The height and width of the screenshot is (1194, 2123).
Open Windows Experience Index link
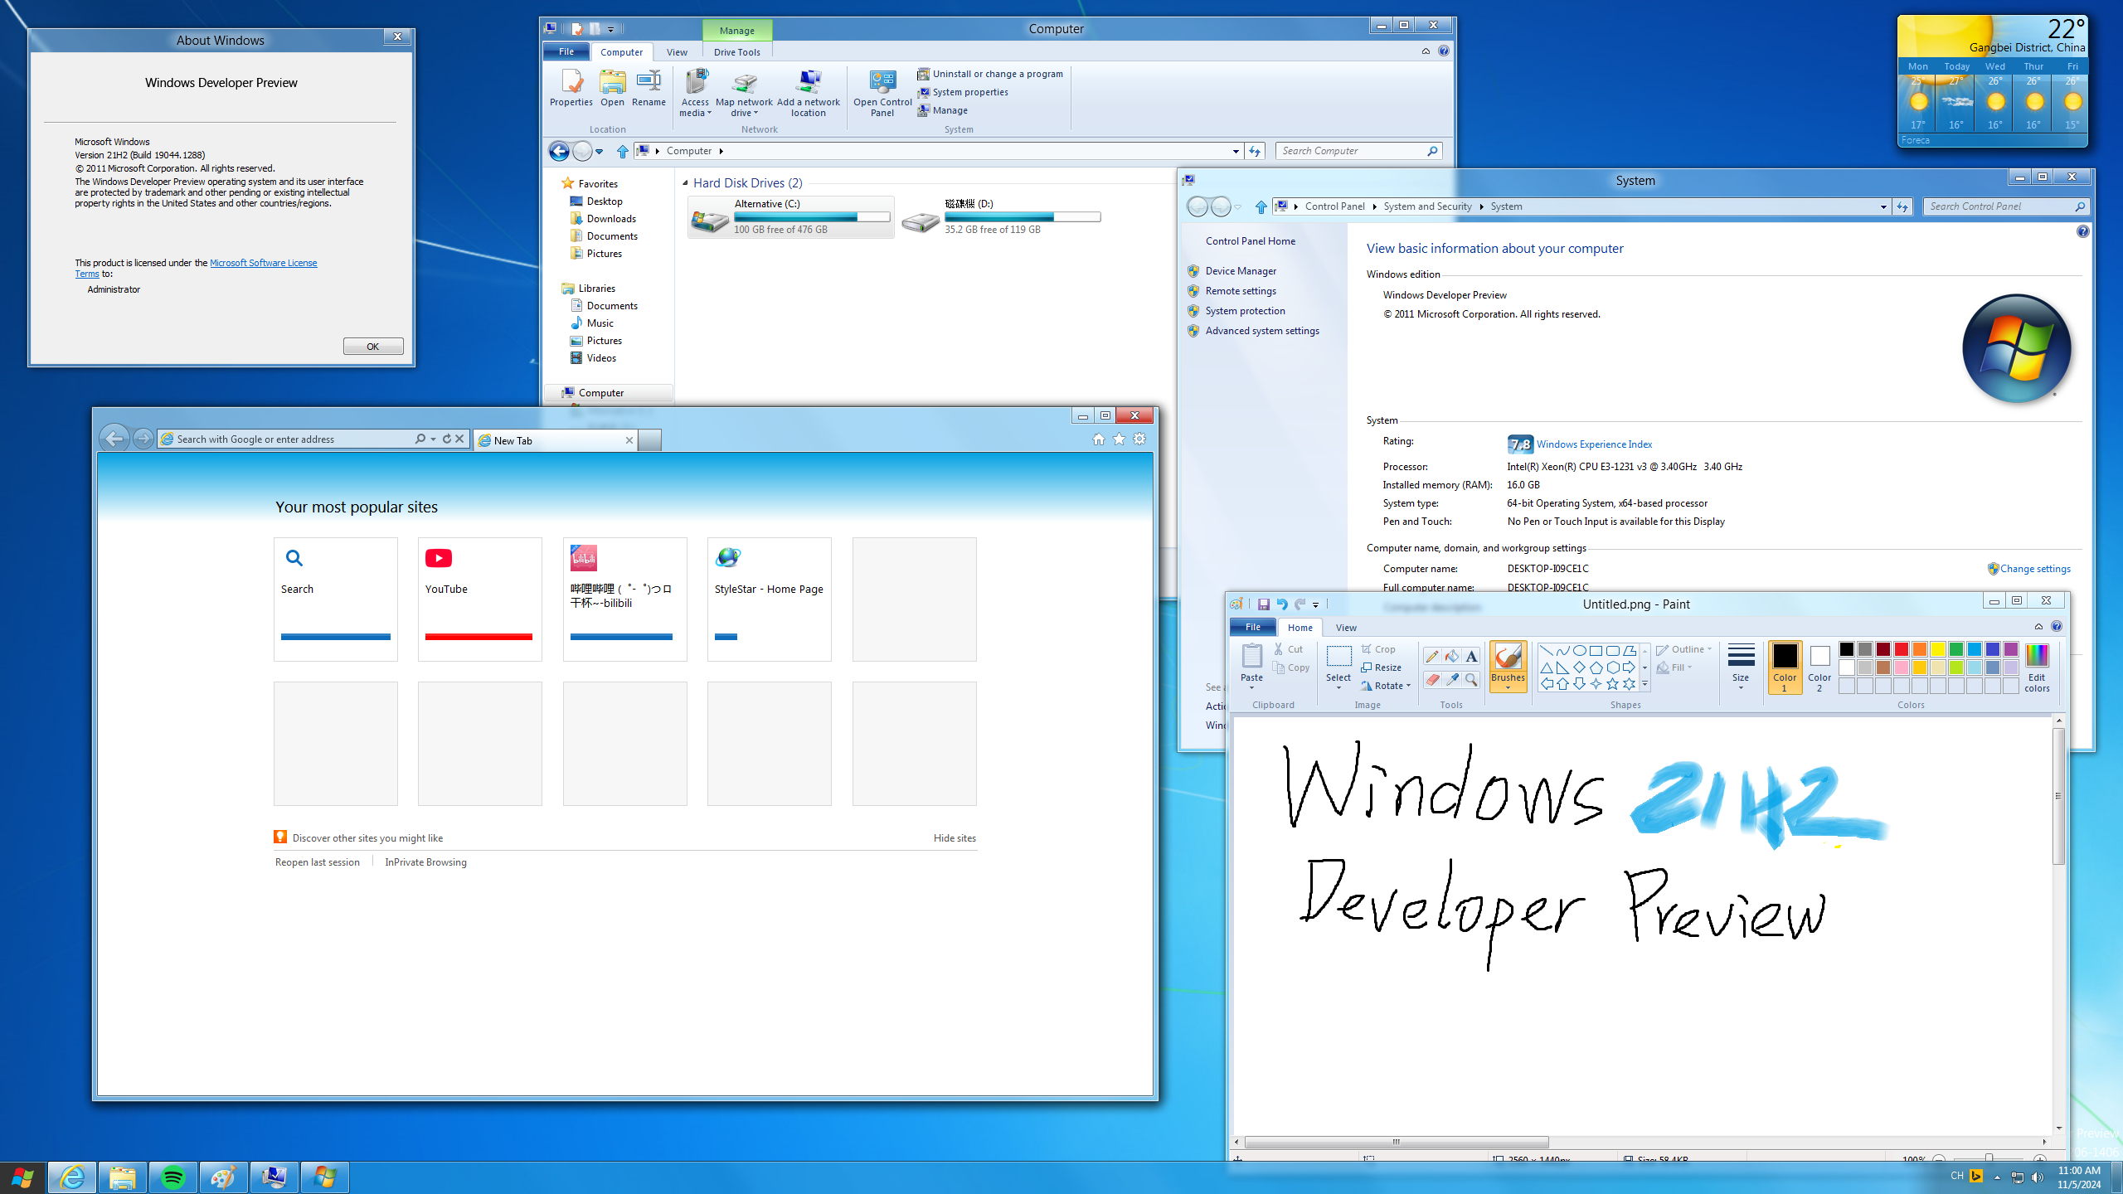(x=1594, y=444)
